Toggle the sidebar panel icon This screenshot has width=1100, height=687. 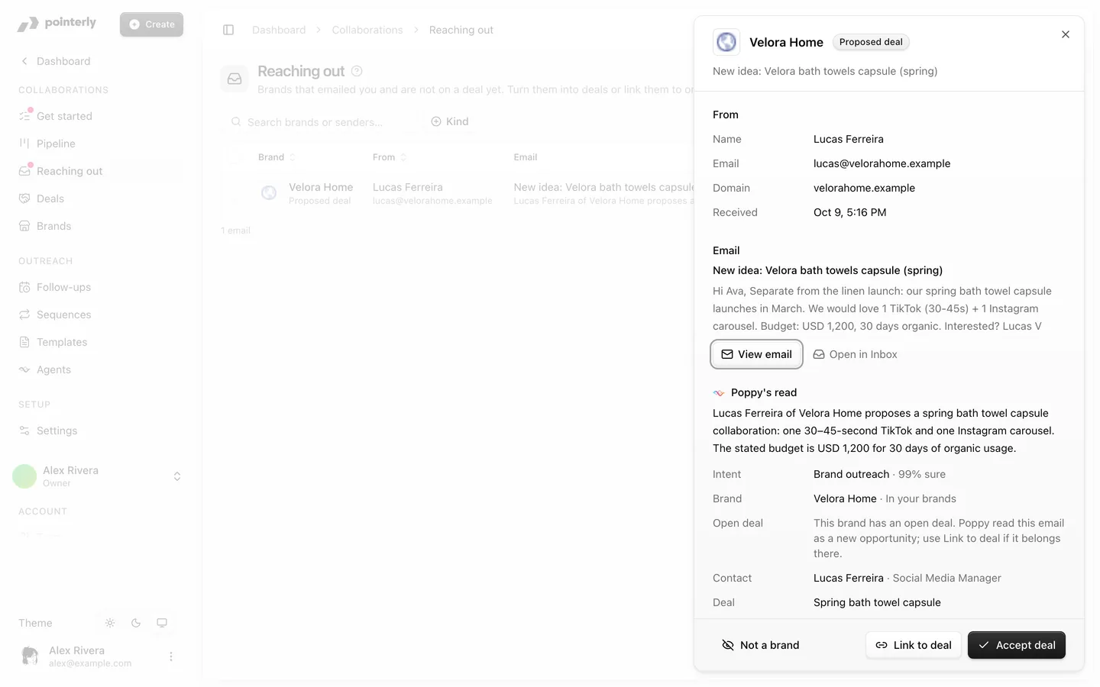(x=228, y=30)
